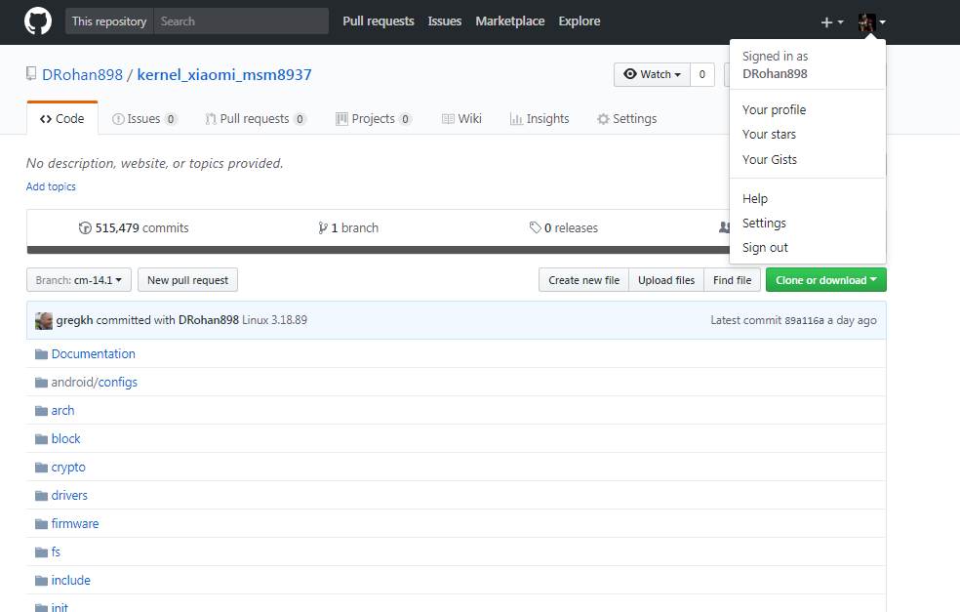Click the arch folder icon
Viewport: 960px width, 612px height.
pyautogui.click(x=41, y=411)
